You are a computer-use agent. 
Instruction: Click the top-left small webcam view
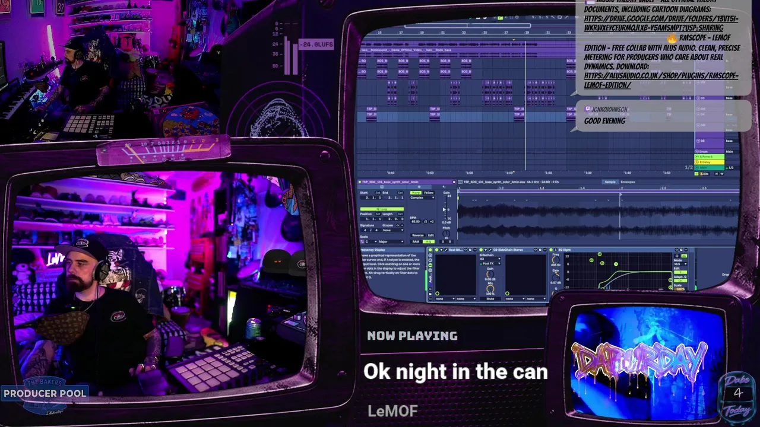(x=110, y=71)
